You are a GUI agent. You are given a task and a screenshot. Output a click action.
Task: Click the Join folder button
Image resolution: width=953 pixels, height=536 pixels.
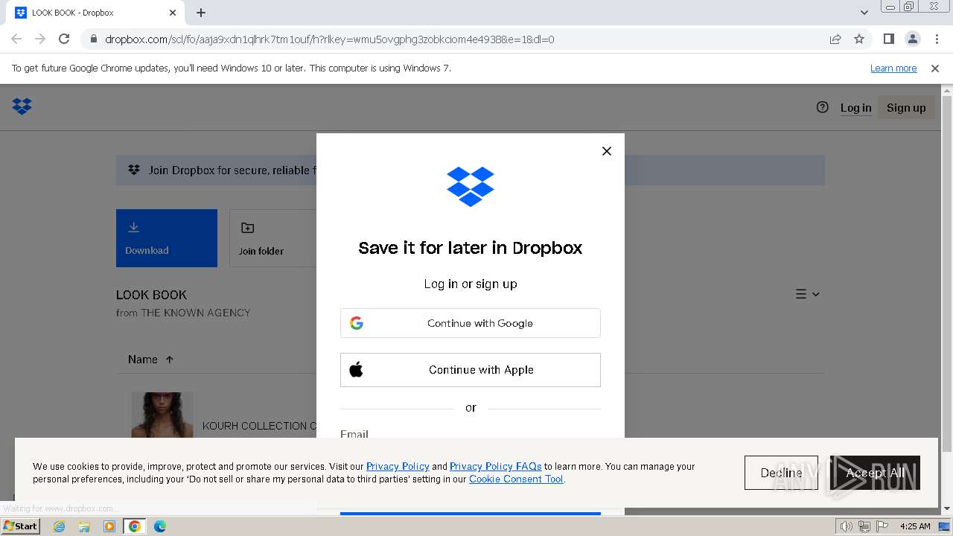point(272,238)
